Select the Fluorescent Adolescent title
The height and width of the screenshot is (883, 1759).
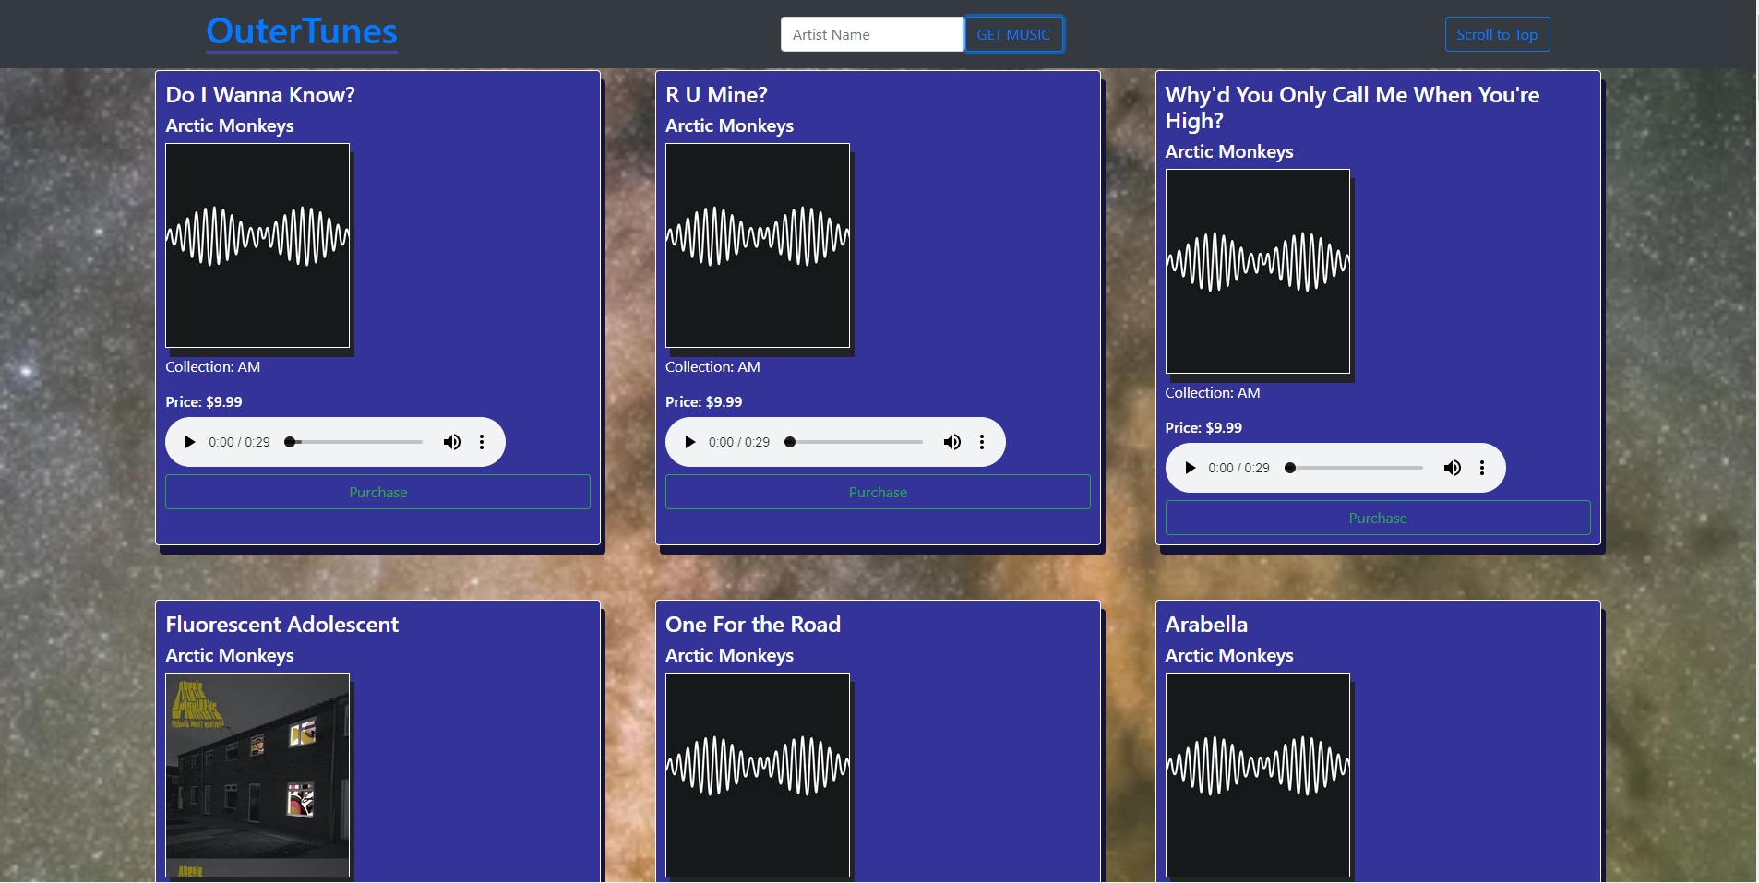pyautogui.click(x=282, y=625)
